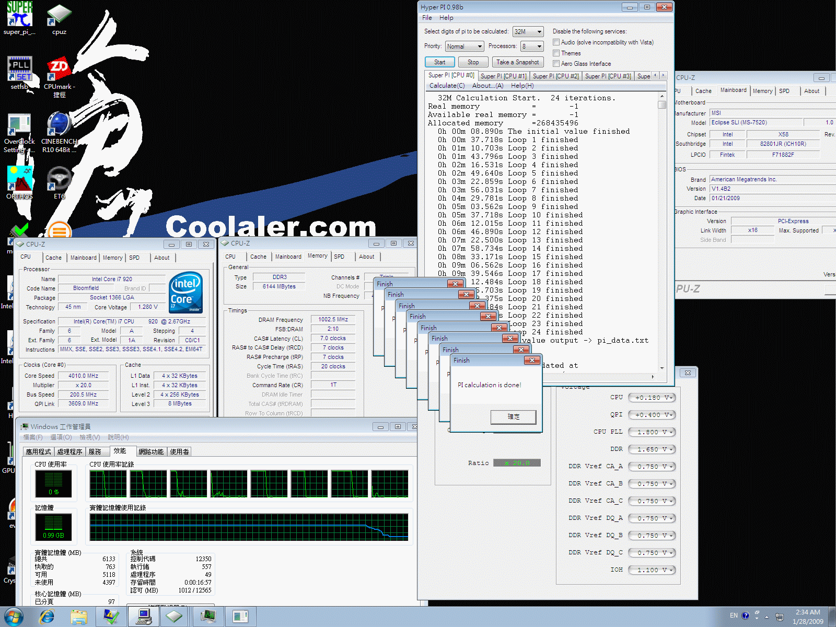Click the EN language indicator
The width and height of the screenshot is (836, 627).
tap(734, 616)
